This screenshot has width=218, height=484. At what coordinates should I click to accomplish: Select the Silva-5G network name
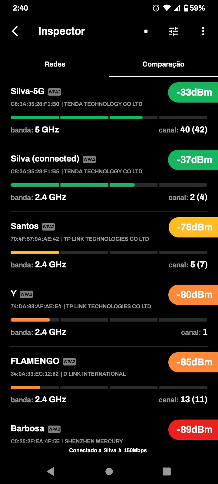28,91
